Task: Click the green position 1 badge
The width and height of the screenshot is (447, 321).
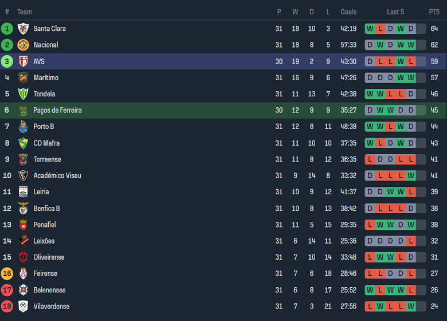Action: click(x=7, y=29)
